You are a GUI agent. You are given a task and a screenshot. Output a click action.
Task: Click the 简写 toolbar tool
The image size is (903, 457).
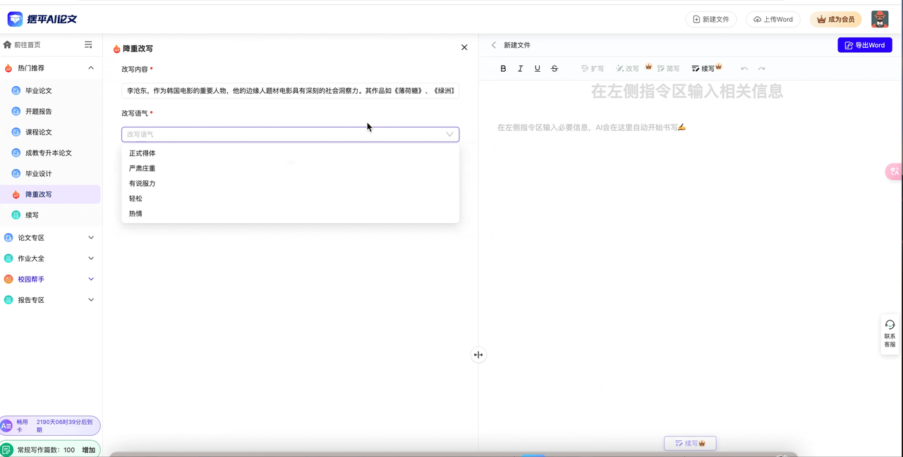click(x=668, y=68)
